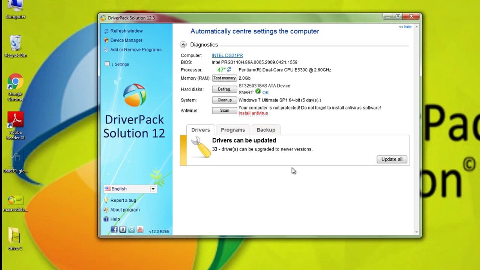Open About program
Screen dimensions: 480x270
click(125, 210)
